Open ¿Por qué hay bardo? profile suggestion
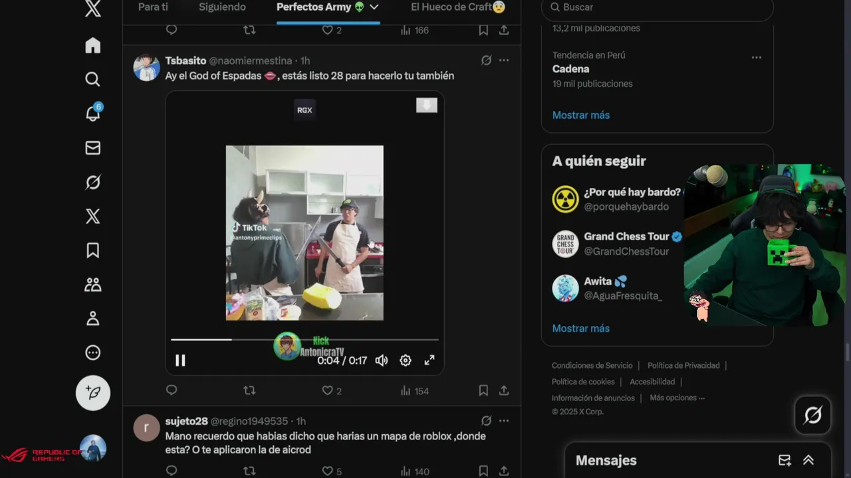The height and width of the screenshot is (478, 851). point(616,199)
